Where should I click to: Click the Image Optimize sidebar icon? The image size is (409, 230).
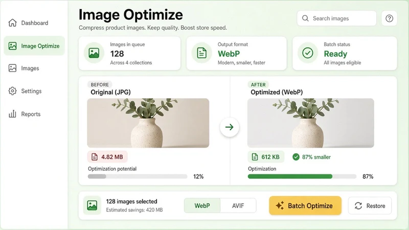tap(12, 46)
